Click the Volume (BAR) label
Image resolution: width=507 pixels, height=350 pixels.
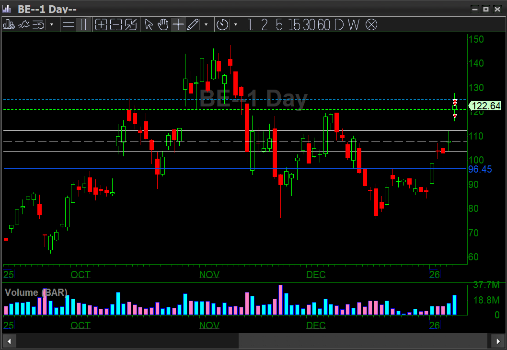36,292
